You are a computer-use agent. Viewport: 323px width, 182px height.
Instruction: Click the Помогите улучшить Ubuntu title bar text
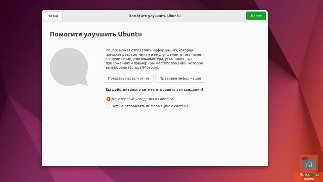coord(155,16)
